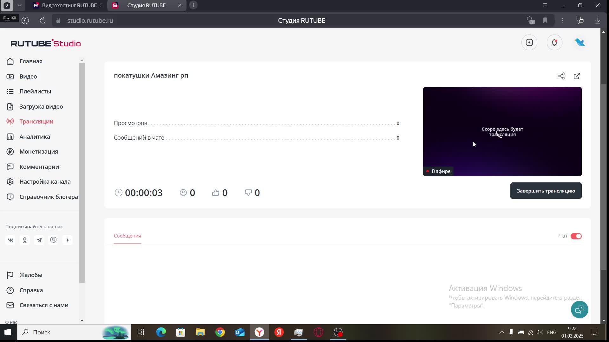Click the stream preview player thumbnail
609x342 pixels.
click(x=502, y=131)
